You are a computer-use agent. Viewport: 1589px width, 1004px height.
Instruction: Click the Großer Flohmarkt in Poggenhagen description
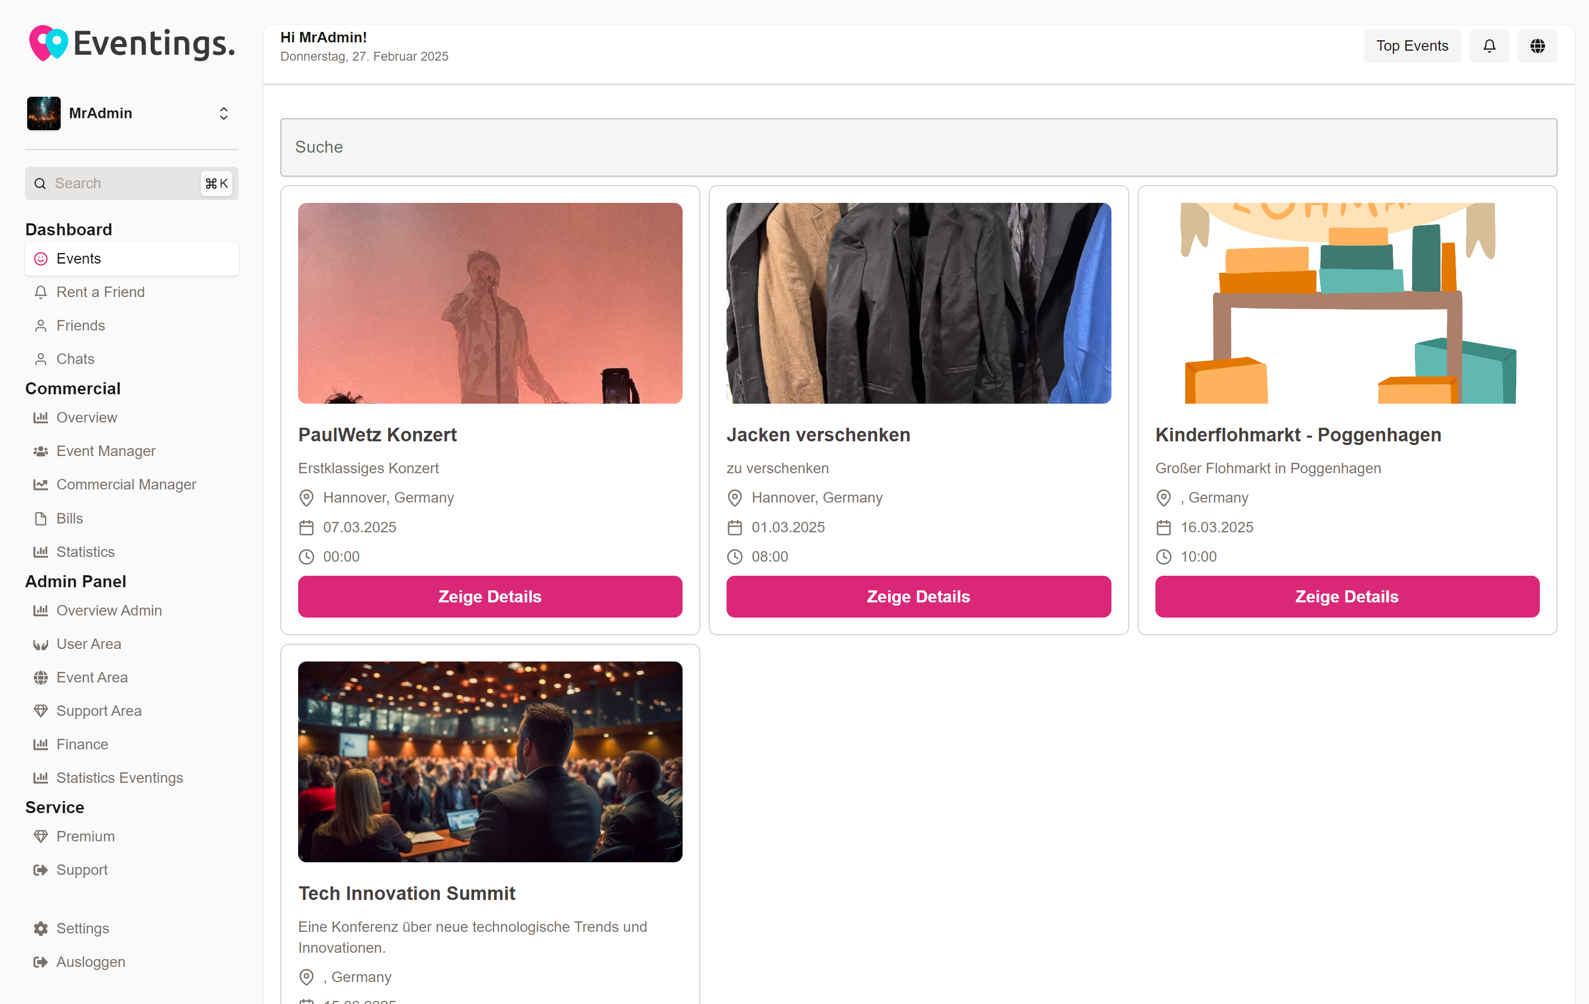coord(1268,469)
